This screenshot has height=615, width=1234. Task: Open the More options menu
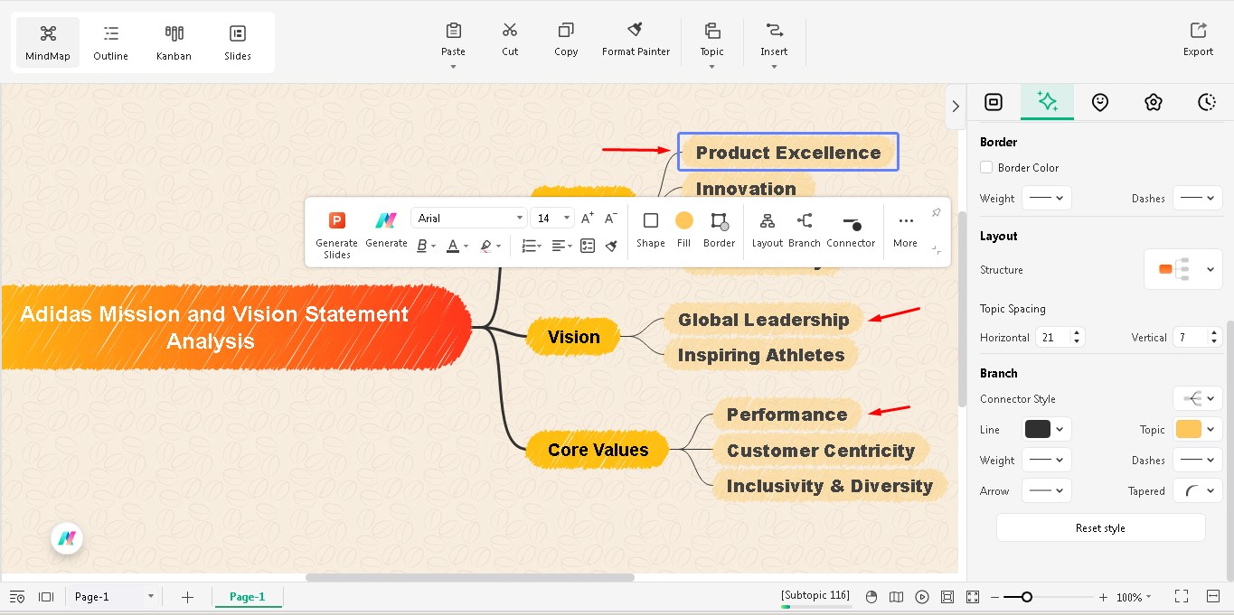(x=905, y=228)
